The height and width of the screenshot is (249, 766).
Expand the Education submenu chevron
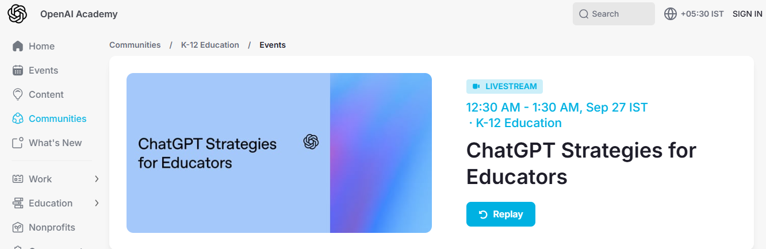tap(97, 203)
